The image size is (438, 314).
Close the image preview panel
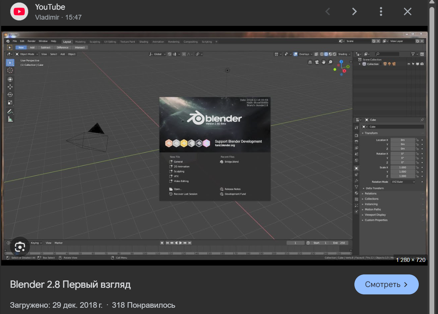408,11
